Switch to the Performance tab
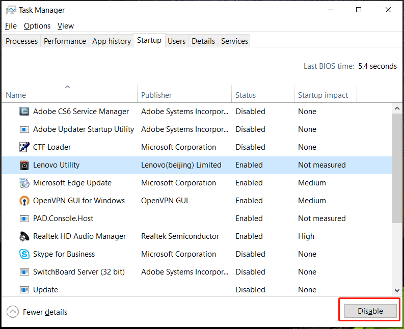The height and width of the screenshot is (329, 404). point(65,41)
